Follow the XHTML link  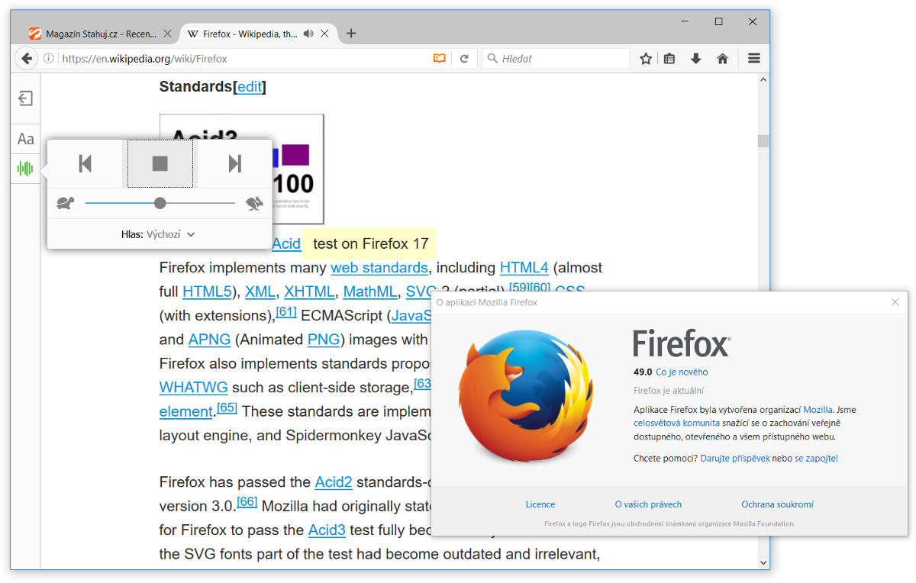(309, 291)
